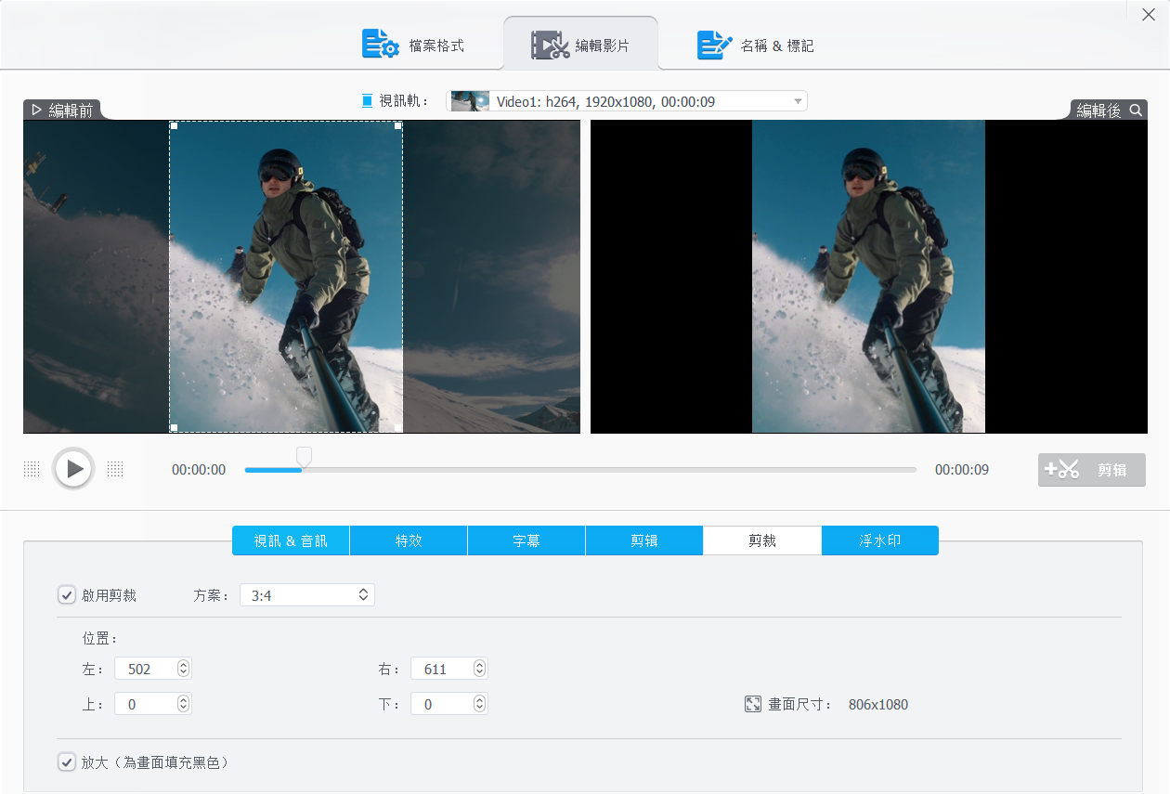Click the 00:00:09 end time text
This screenshot has width=1170, height=794.
[962, 470]
